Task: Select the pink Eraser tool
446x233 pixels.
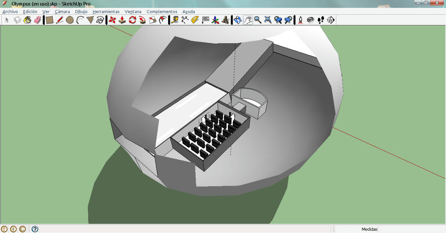Action: [37, 20]
